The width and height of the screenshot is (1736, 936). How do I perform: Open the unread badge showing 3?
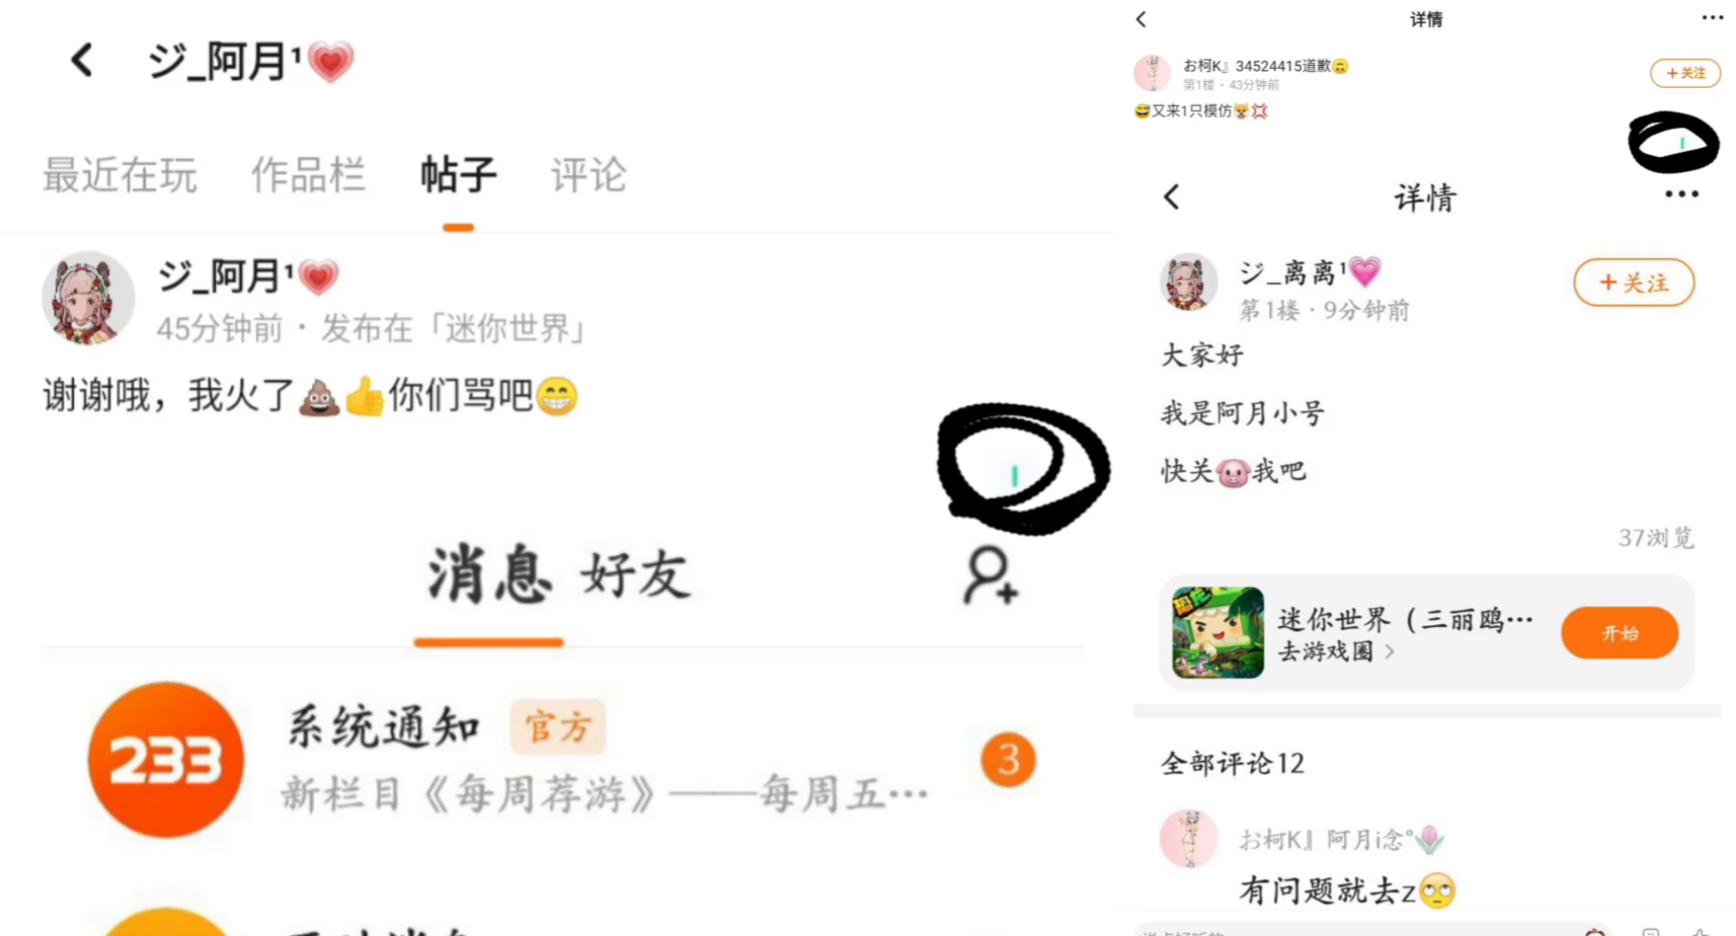[x=1008, y=760]
